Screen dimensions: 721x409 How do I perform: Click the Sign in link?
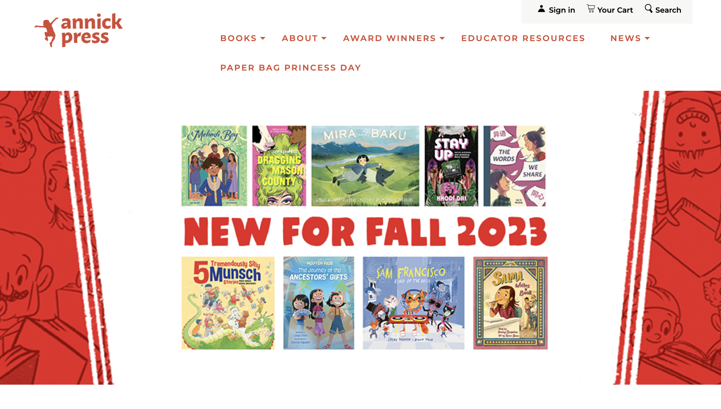(x=556, y=10)
